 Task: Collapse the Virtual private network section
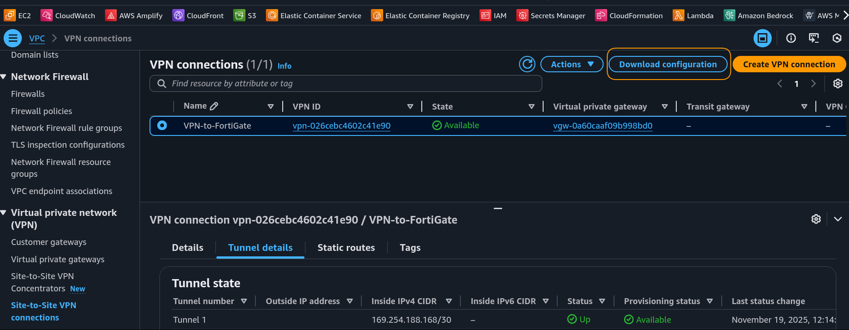tap(4, 213)
